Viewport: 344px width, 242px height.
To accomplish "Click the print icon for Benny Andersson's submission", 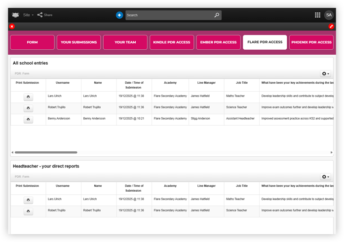I will coord(28,120).
